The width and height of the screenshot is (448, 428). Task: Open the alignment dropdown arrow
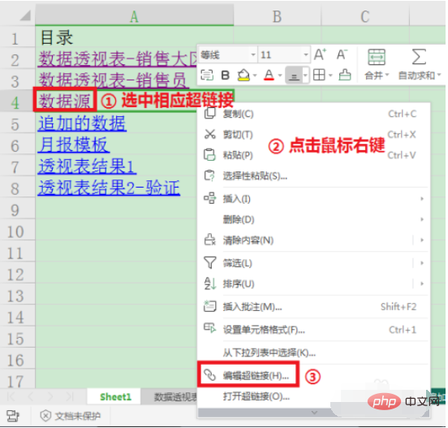305,76
